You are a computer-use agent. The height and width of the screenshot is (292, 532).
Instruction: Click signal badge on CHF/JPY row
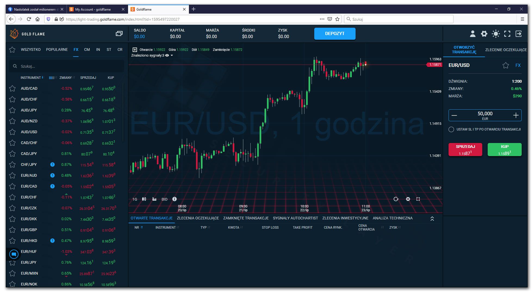(x=52, y=164)
